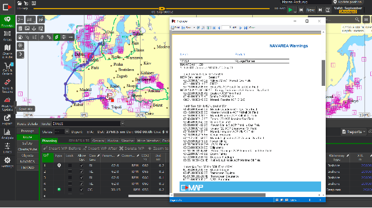Viewport: 372px width, 208px height.
Task: Click the Save icon in Preview window
Action: 186,28
